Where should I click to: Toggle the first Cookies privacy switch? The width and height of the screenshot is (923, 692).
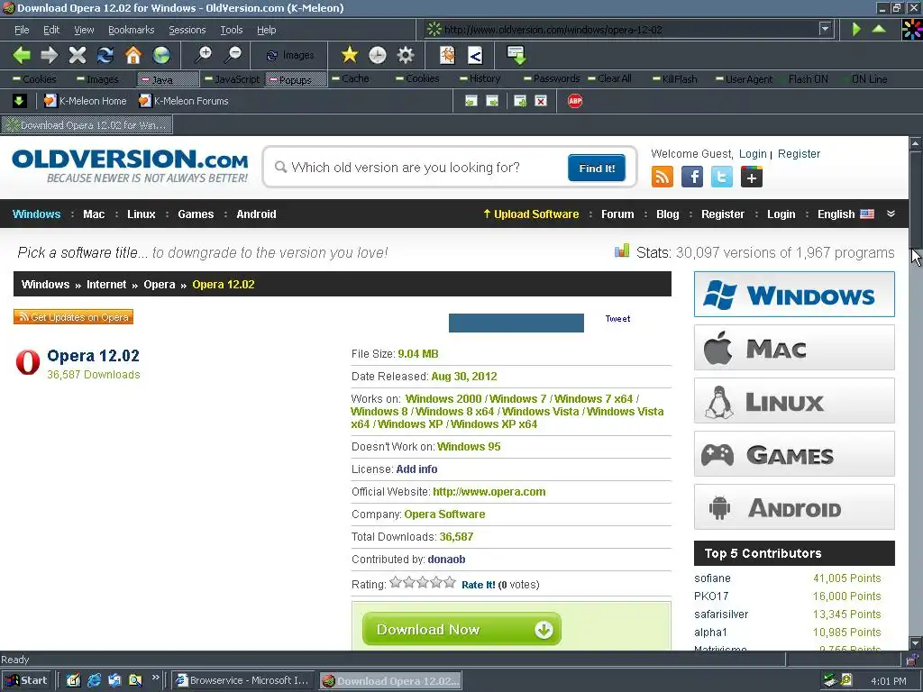[x=34, y=79]
